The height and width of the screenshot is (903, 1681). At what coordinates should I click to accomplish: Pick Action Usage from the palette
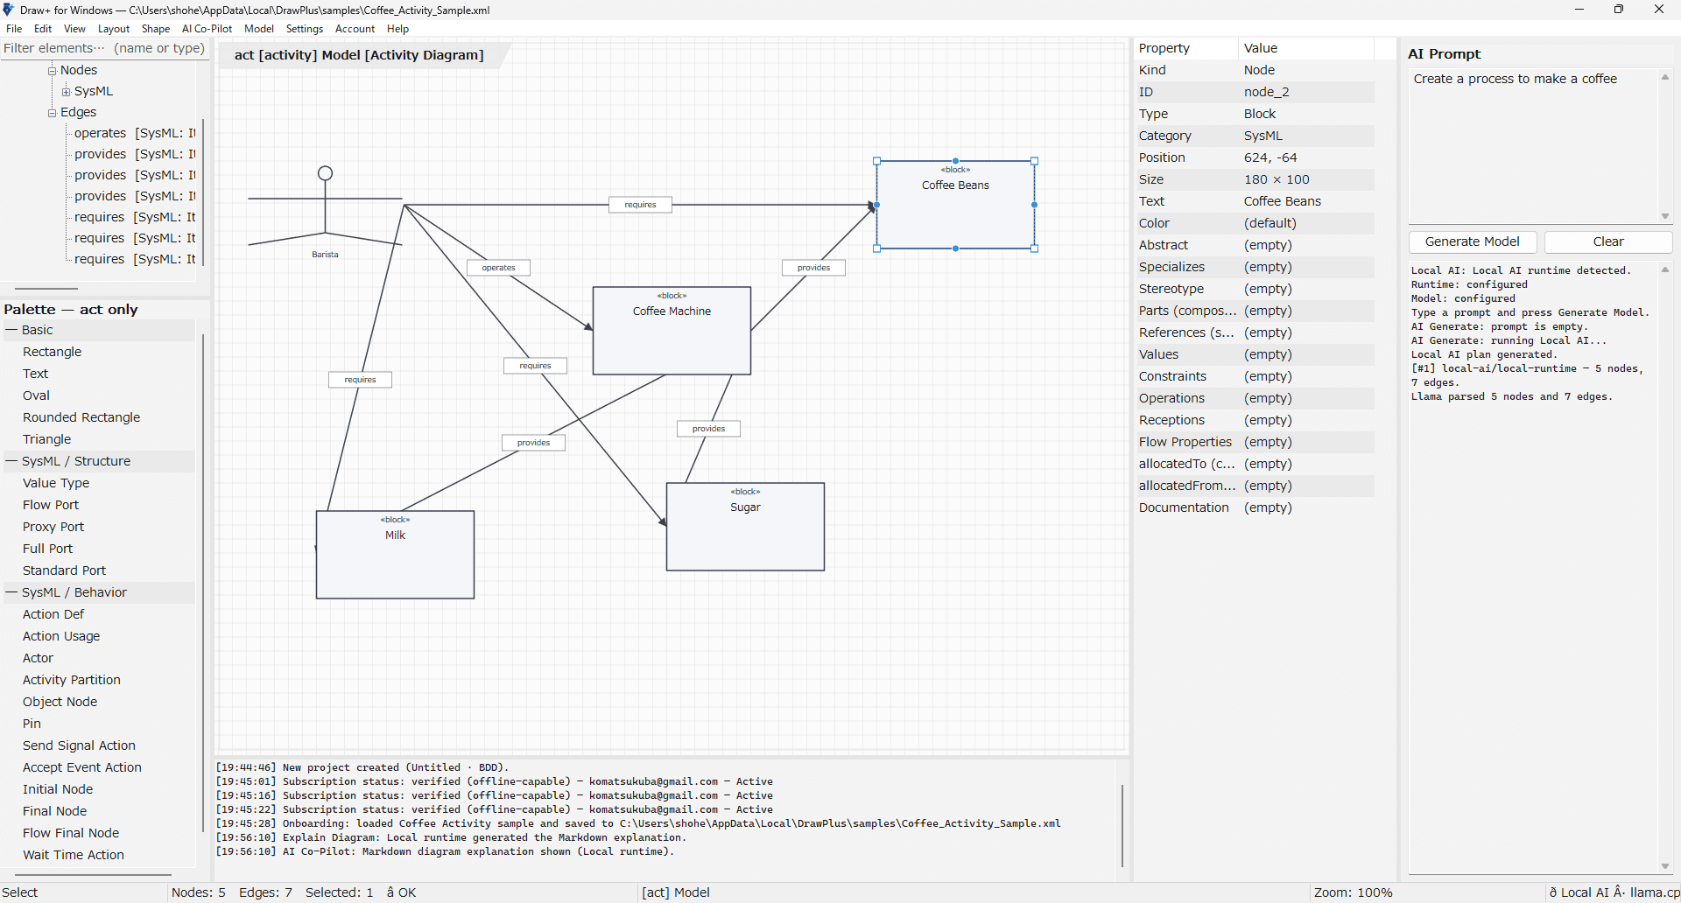point(61,636)
